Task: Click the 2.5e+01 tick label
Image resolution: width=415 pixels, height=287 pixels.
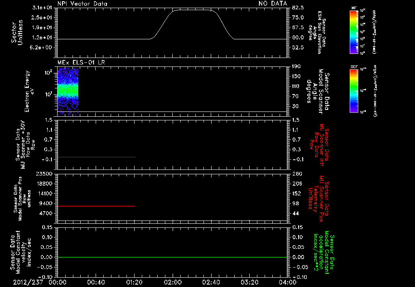Action: point(42,17)
